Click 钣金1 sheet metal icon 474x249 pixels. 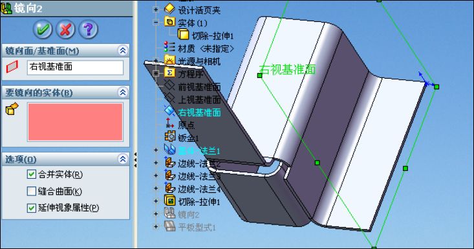pos(169,137)
